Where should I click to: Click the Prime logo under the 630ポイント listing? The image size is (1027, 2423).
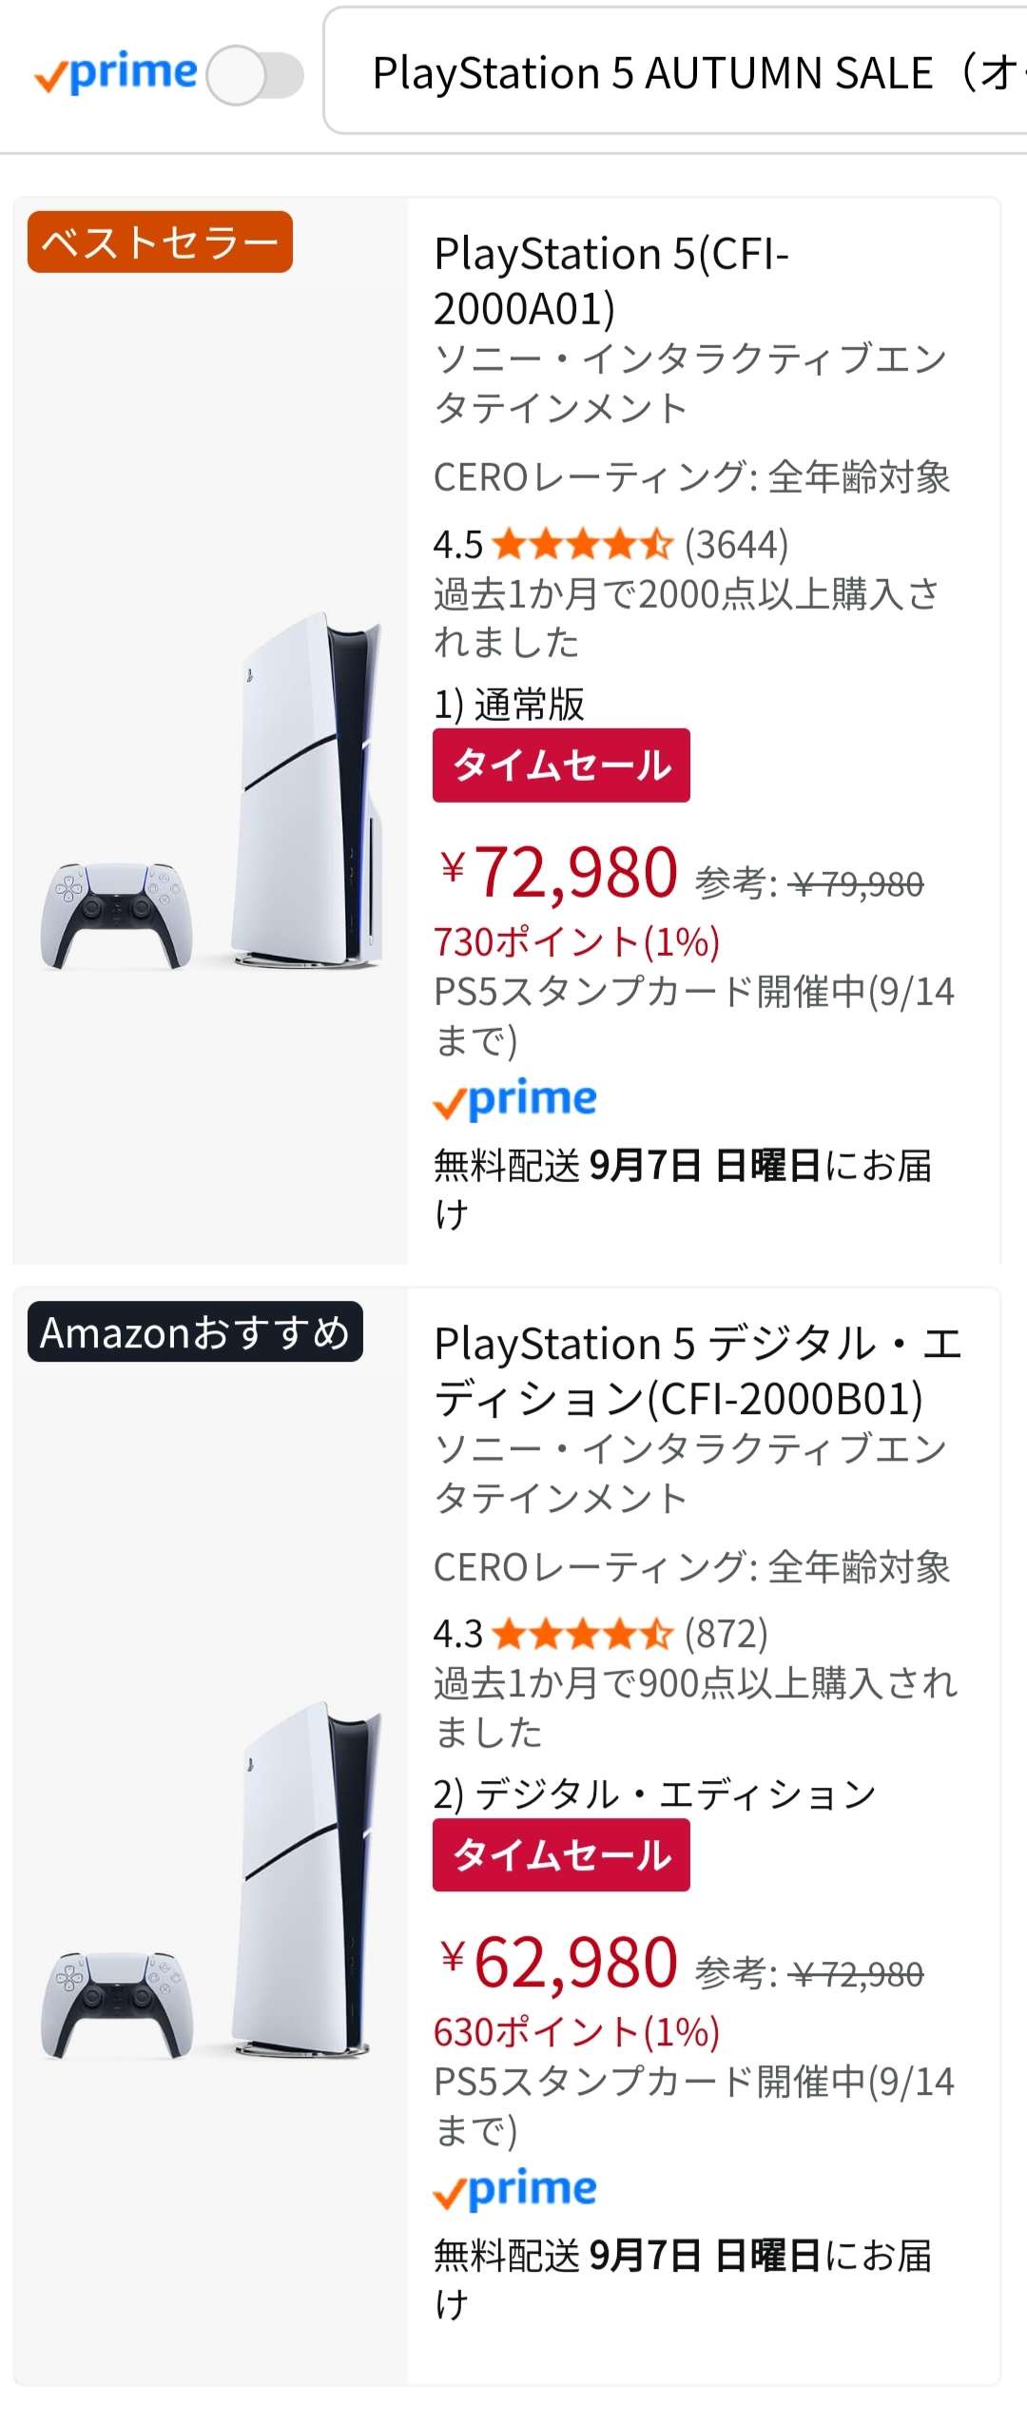(x=514, y=2190)
